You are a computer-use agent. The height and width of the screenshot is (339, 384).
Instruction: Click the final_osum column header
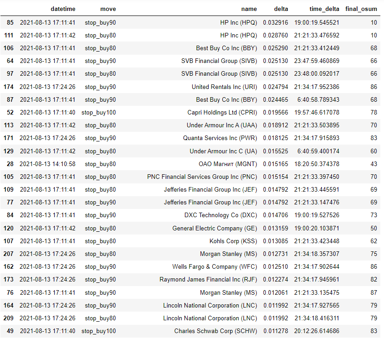[361, 9]
